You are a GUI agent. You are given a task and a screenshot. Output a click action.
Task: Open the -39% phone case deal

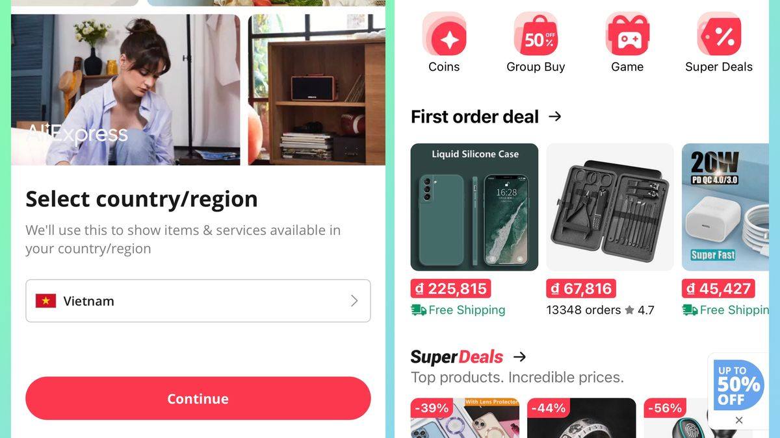(x=465, y=418)
